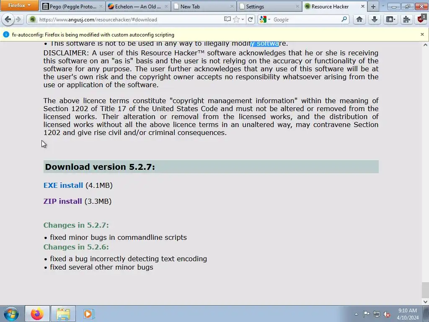
Task: Click the muted volume tray icon
Action: (387, 314)
